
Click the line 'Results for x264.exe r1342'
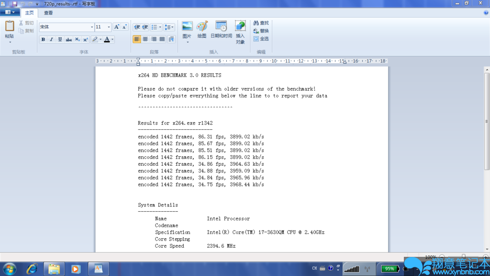(175, 123)
